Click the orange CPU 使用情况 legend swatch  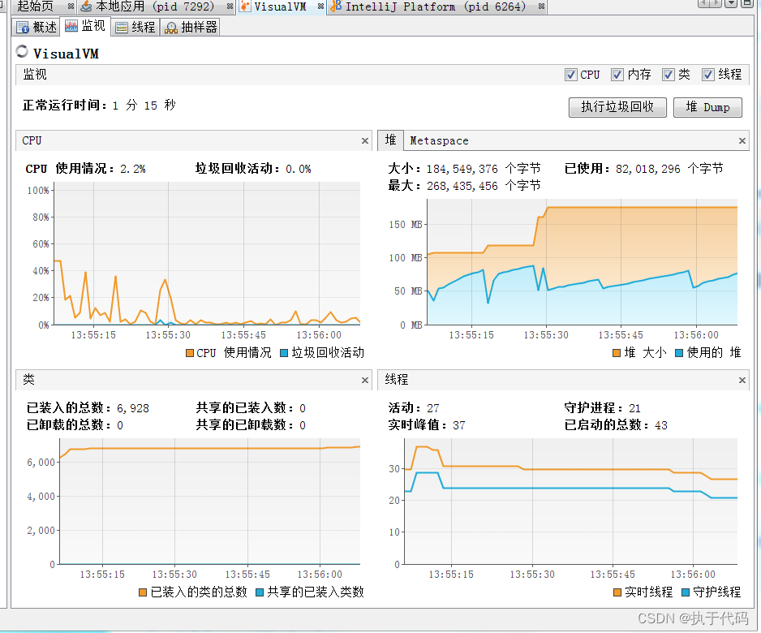pos(190,353)
